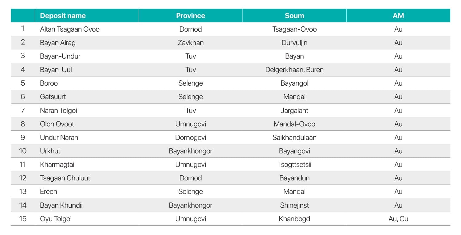Image resolution: width=461 pixels, height=235 pixels.
Task: Select the Delgerkhaan, Buren soum cell
Action: [294, 70]
